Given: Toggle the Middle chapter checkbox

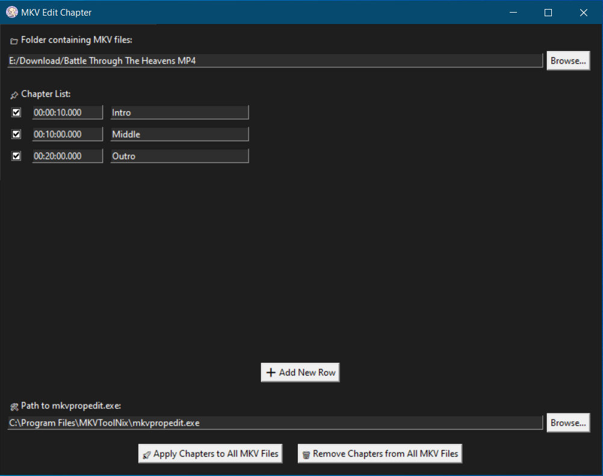Looking at the screenshot, I should (x=17, y=134).
